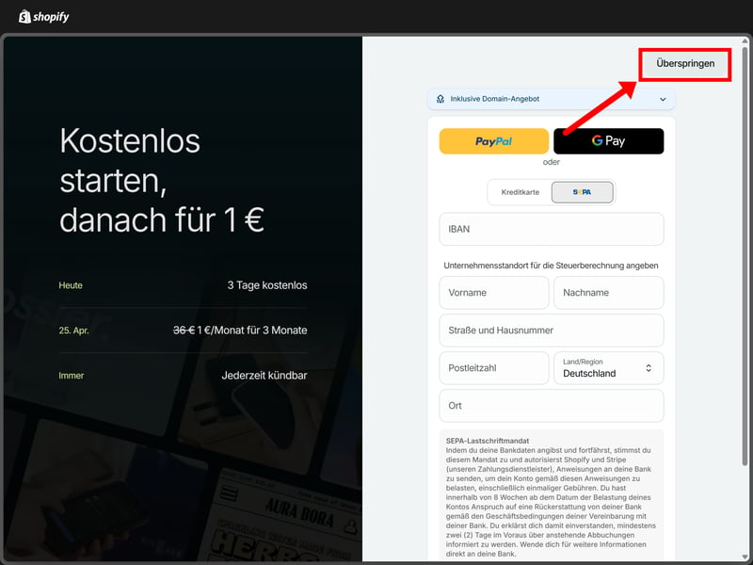Screen dimensions: 753x565
Task: Click into the Nachname field
Action: point(608,293)
